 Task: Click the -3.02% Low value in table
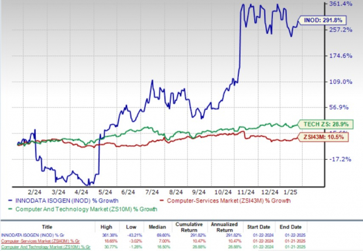click(x=135, y=241)
